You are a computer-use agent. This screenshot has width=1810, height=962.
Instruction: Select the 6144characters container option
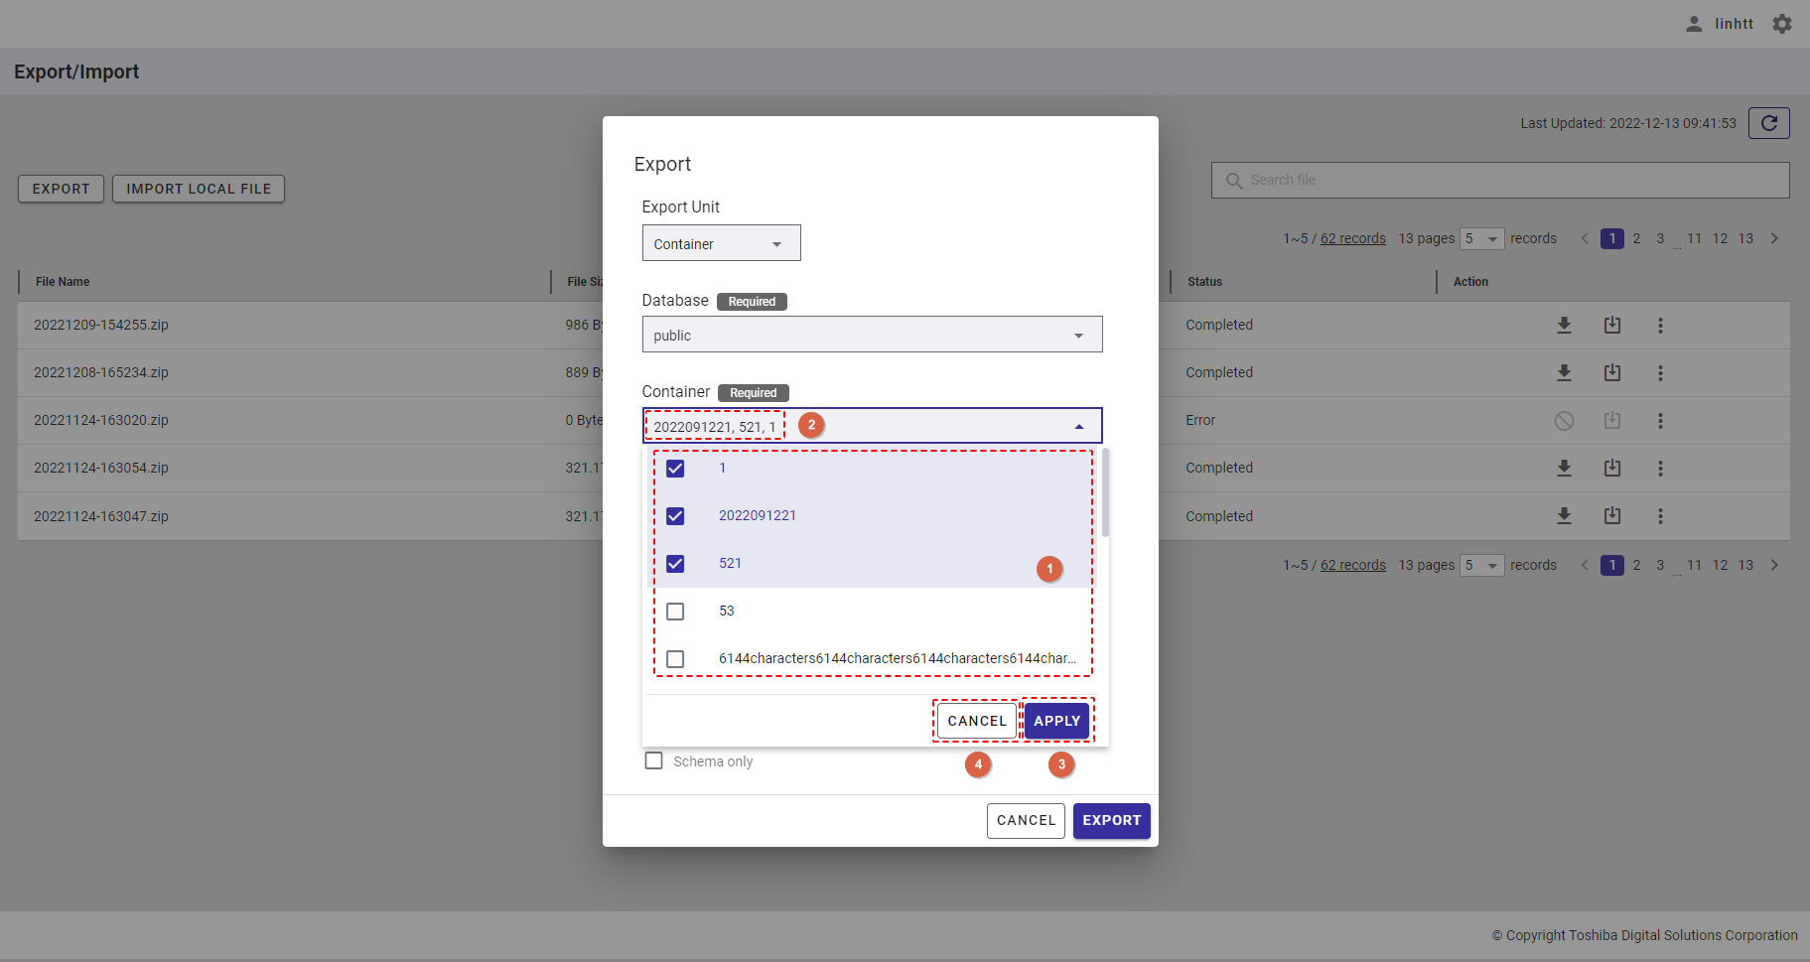coord(675,659)
